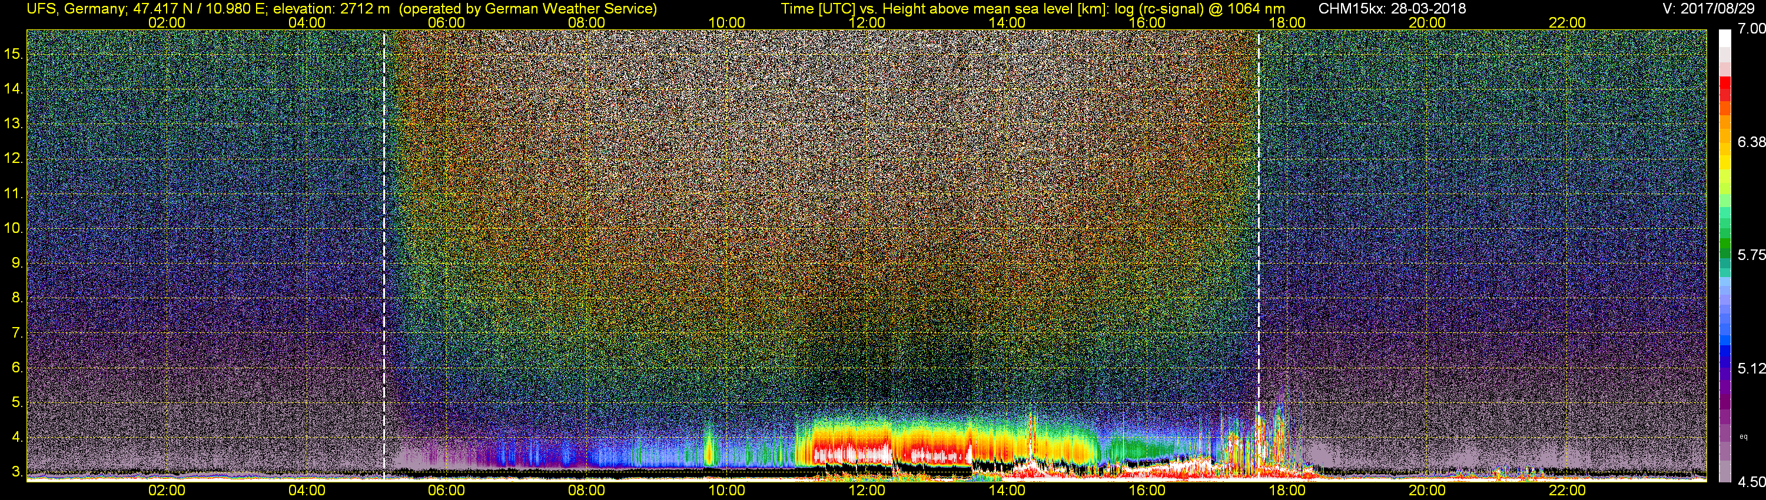Image resolution: width=1766 pixels, height=500 pixels.
Task: Click the 5.12 colorbar value
Action: [x=1751, y=368]
